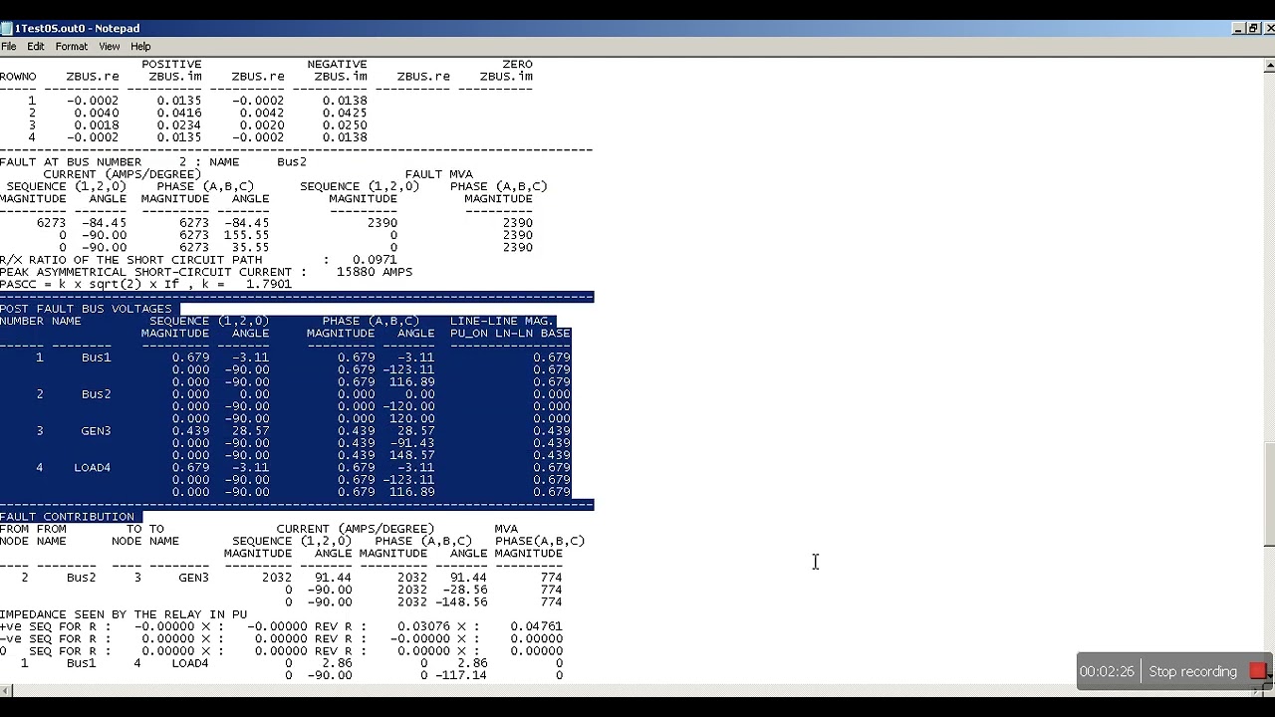
Task: Click 'LOAD4' in post fault voltages table
Action: click(92, 468)
